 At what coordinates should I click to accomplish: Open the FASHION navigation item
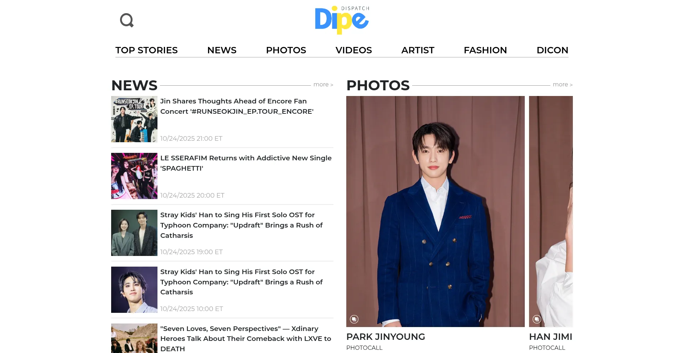(x=485, y=50)
